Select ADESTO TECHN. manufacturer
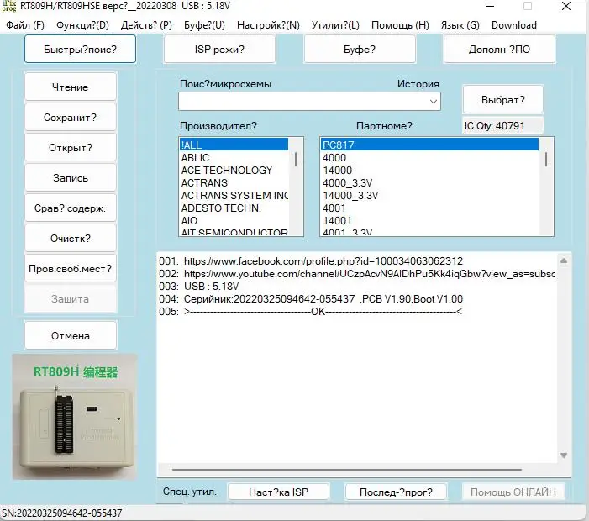This screenshot has width=589, height=521. point(234,208)
